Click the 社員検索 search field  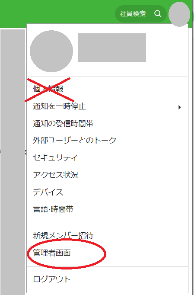point(140,14)
